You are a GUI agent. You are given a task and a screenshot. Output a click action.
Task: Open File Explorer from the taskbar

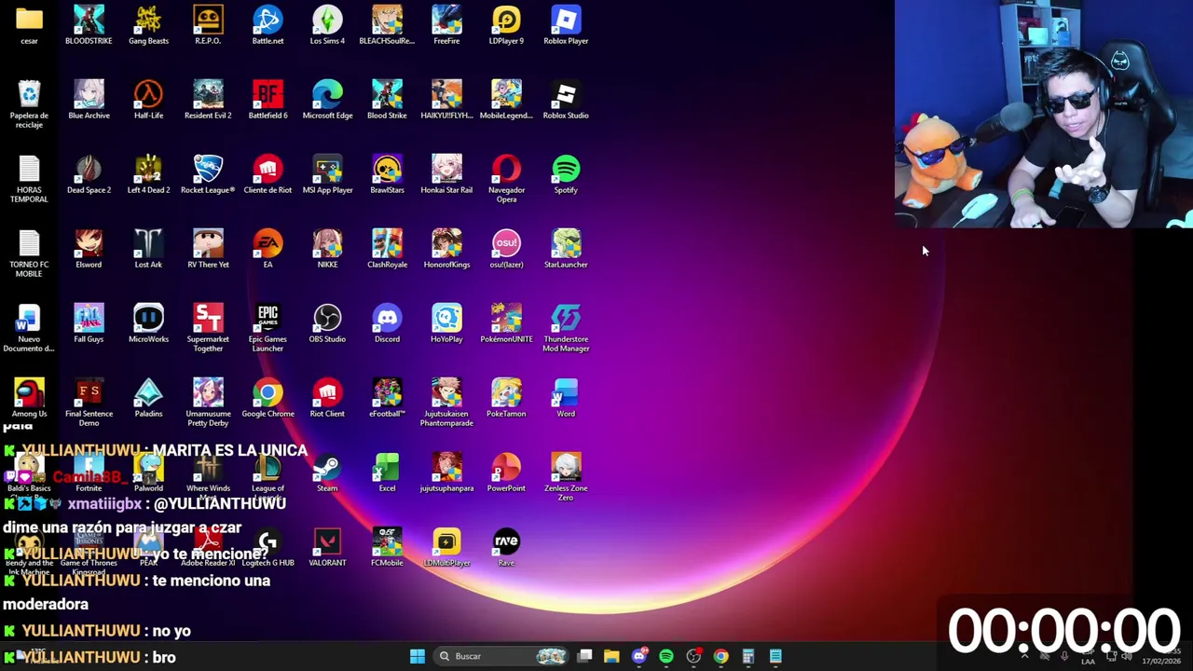(611, 656)
